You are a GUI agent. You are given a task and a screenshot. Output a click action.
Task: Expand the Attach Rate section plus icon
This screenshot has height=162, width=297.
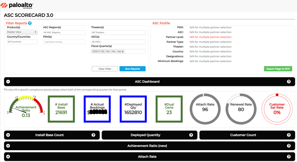8,157
